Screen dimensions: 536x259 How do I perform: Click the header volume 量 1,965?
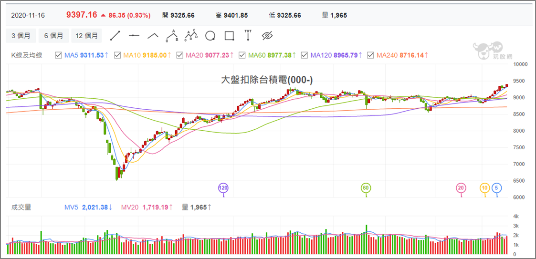pyautogui.click(x=335, y=15)
